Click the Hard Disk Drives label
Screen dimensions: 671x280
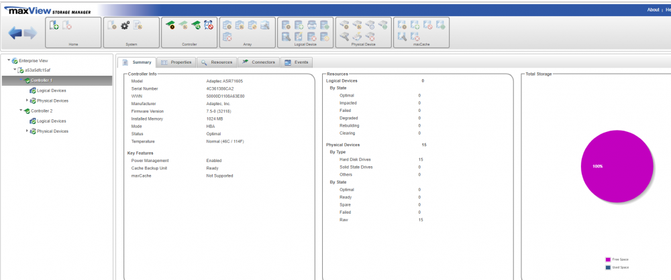355,159
